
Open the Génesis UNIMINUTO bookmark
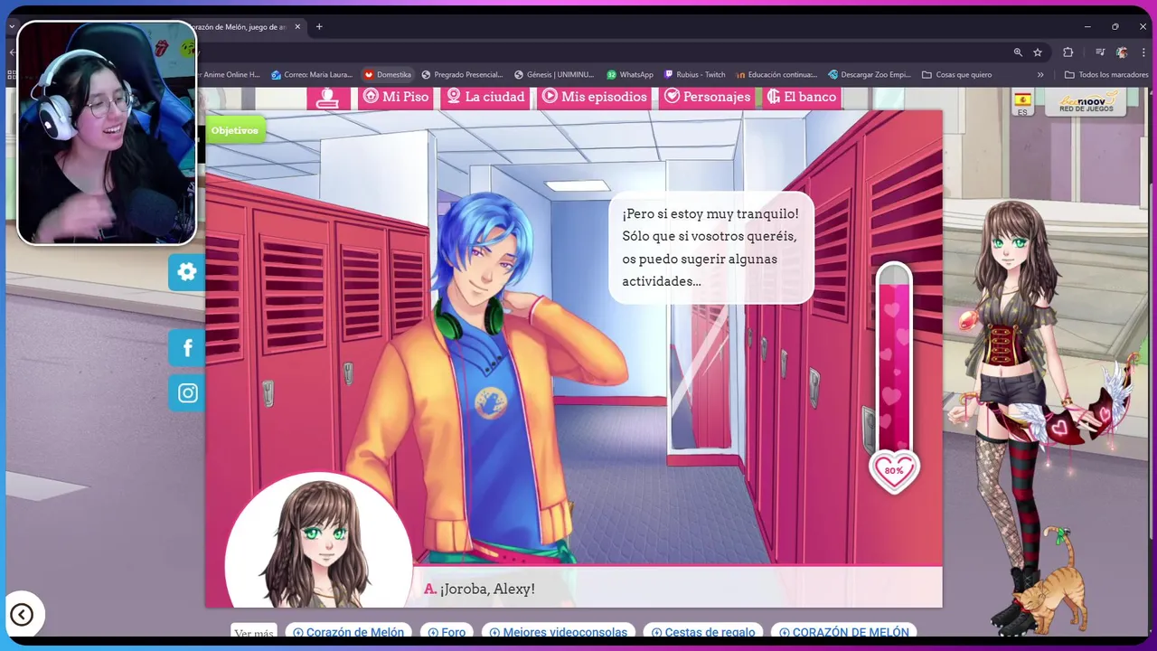[554, 75]
